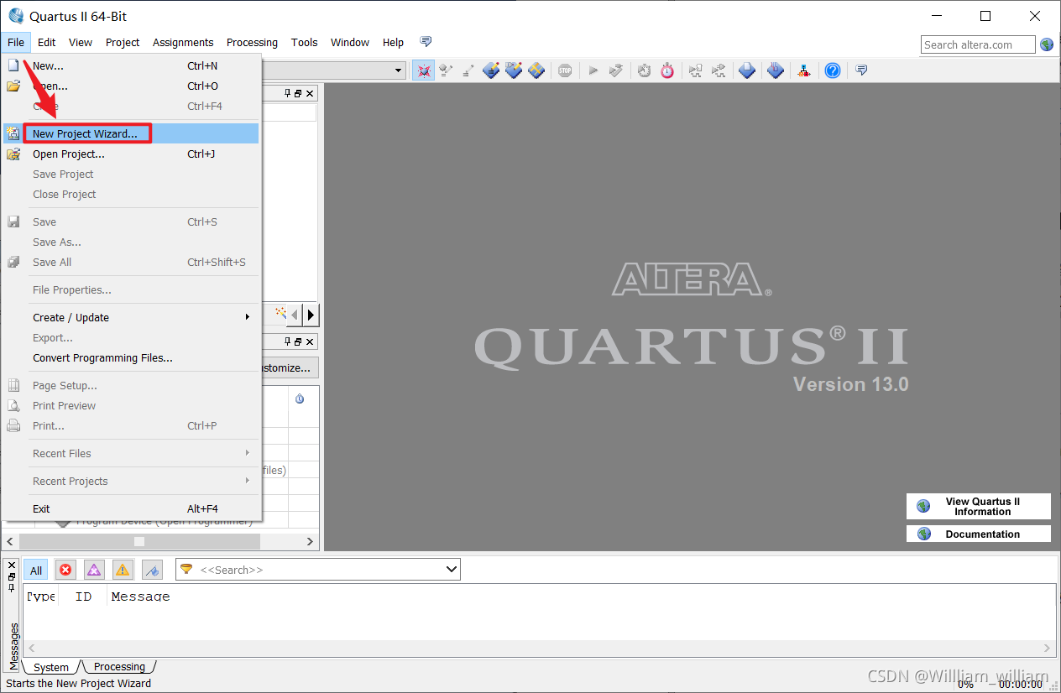Open the red TimeQuest Timing Analyzer clock icon
Viewport: 1061px width, 693px height.
tap(667, 70)
